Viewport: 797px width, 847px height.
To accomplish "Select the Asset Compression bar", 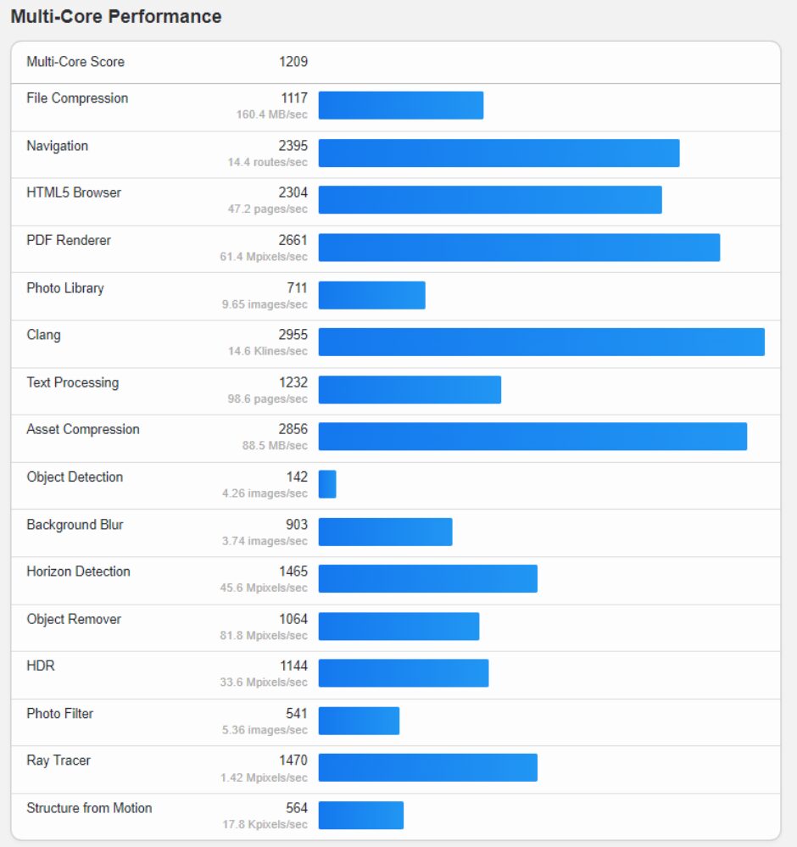I will pos(532,437).
